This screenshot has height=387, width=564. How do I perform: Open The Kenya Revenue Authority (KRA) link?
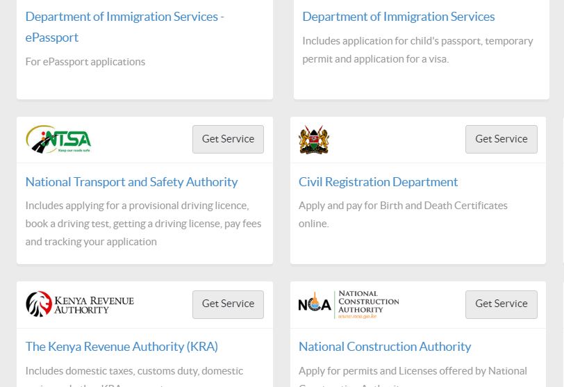[122, 347]
